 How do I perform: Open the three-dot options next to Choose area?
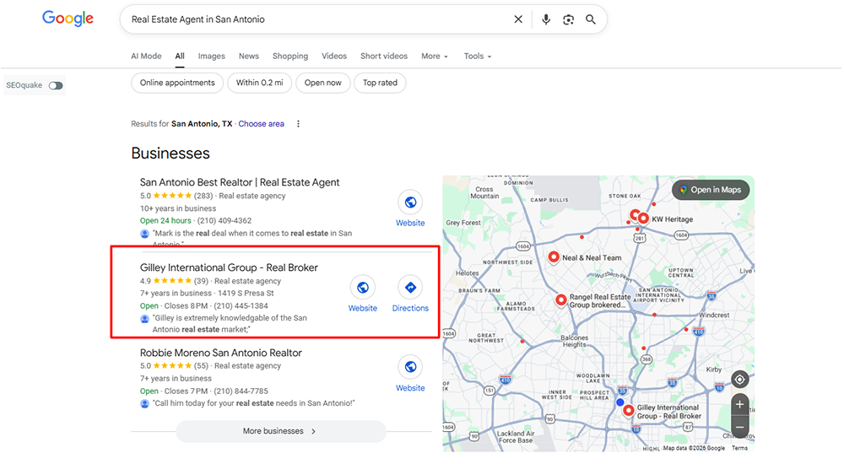(298, 124)
